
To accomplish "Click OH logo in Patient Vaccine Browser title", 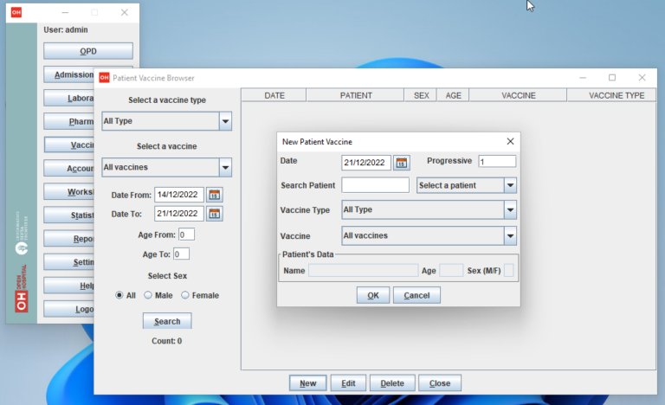I will (104, 78).
